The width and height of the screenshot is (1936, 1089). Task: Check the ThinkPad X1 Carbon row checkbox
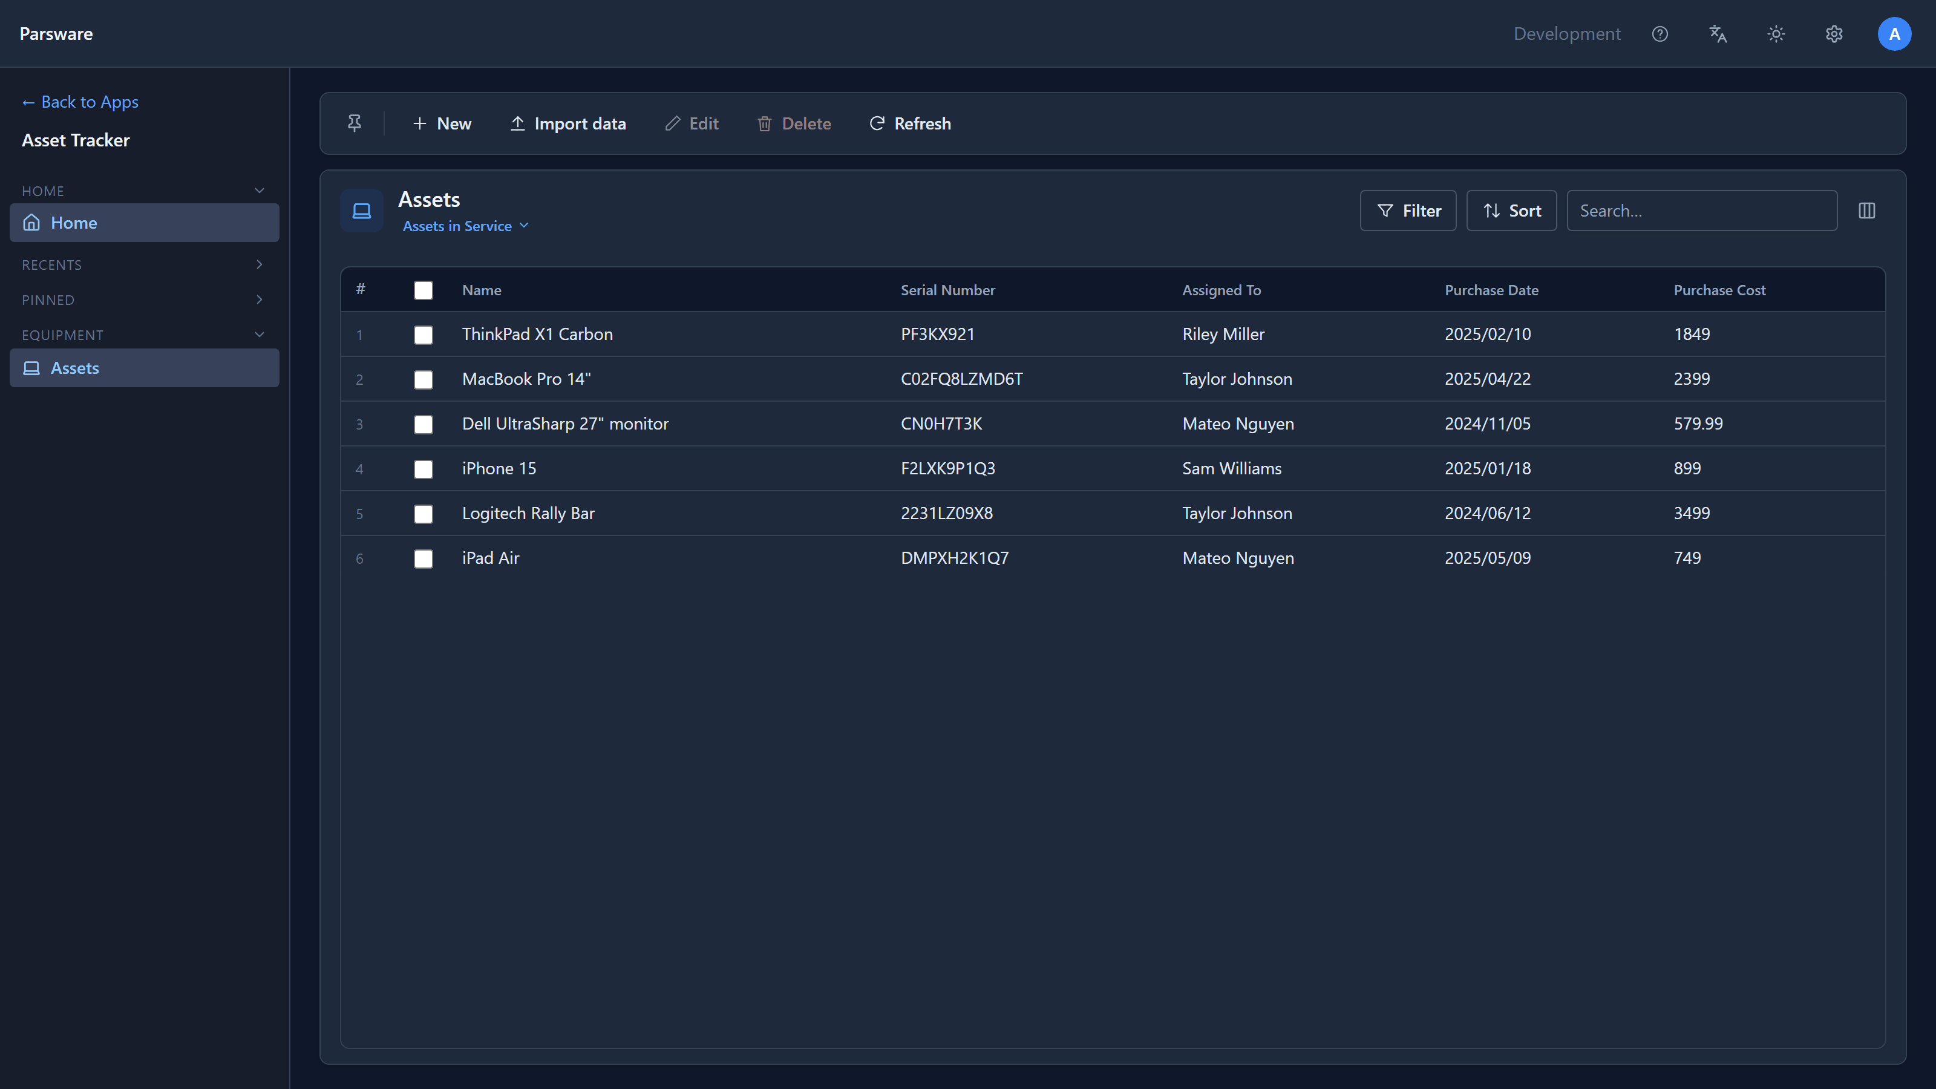pos(423,335)
